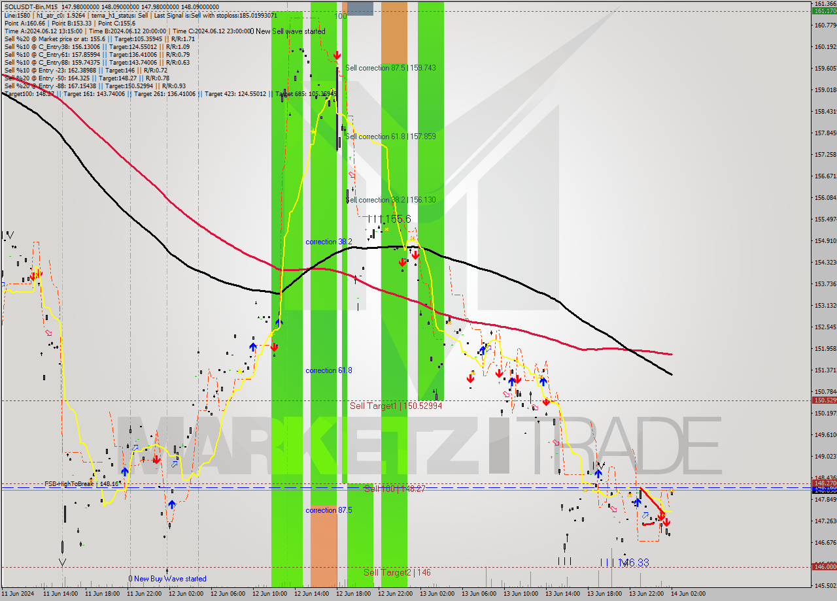Click the red down arrow beside the 155.6 label

pyautogui.click(x=415, y=256)
